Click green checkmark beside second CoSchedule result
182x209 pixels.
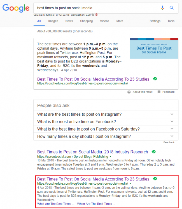point(155,179)
